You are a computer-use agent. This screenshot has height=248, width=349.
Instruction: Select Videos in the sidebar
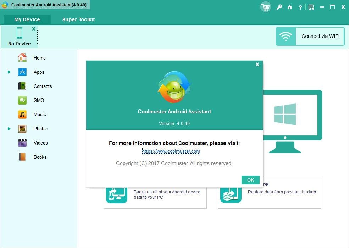pyautogui.click(x=41, y=143)
